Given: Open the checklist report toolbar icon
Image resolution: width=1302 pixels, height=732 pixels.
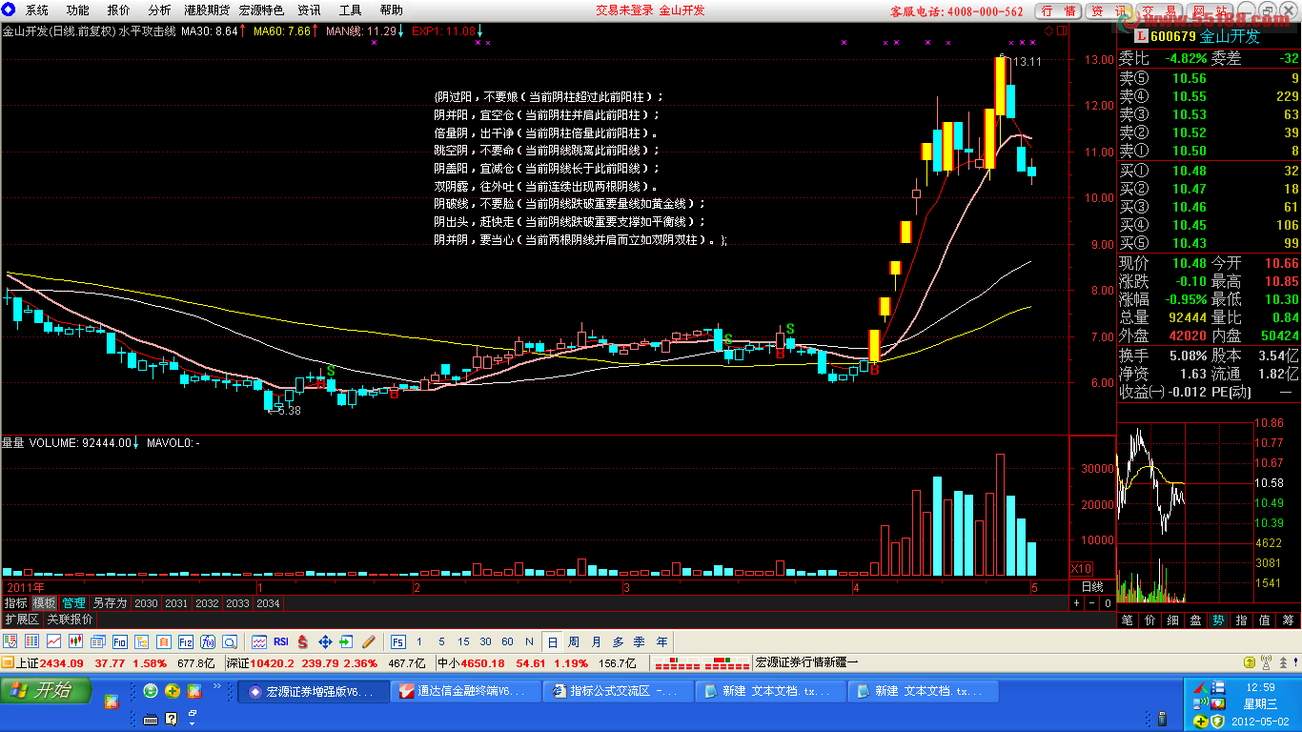Looking at the screenshot, I should [x=10, y=641].
